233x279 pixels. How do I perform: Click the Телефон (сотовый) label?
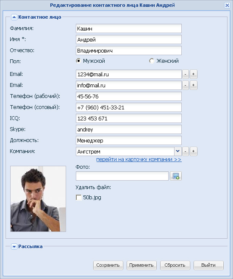coord(35,107)
